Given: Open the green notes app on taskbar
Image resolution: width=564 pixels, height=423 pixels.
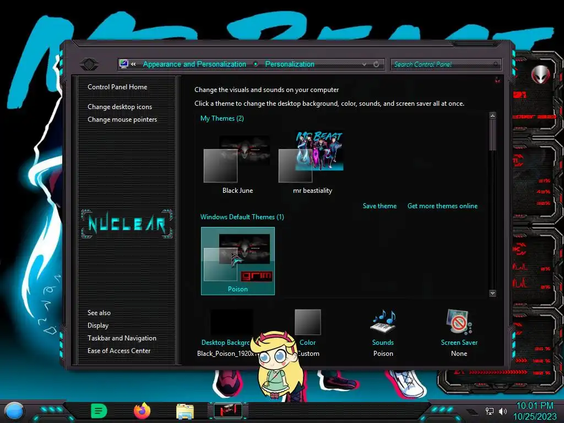Looking at the screenshot, I should [x=99, y=411].
